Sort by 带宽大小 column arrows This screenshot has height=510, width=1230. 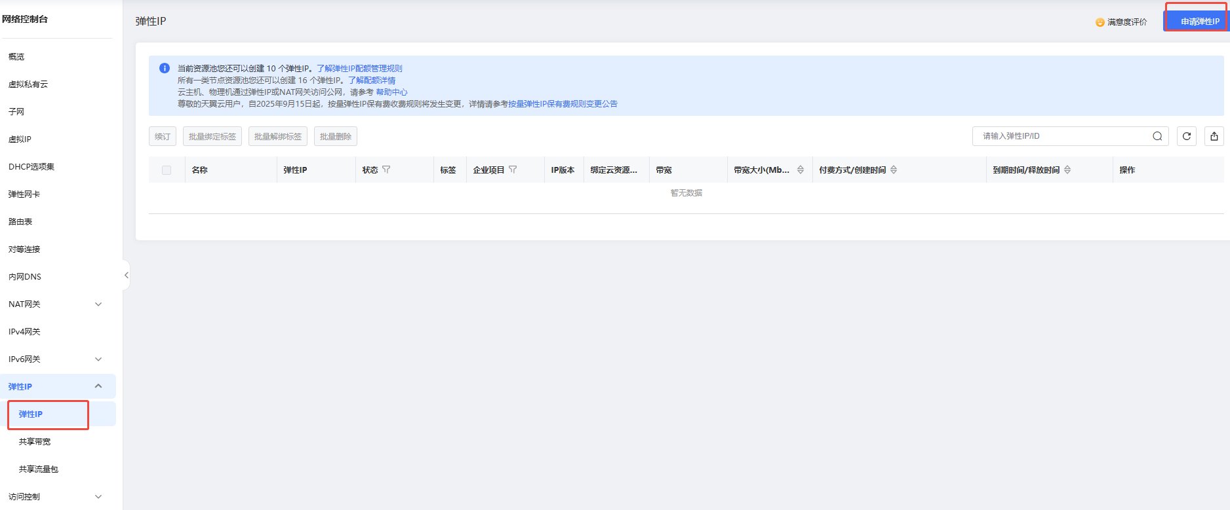point(801,170)
